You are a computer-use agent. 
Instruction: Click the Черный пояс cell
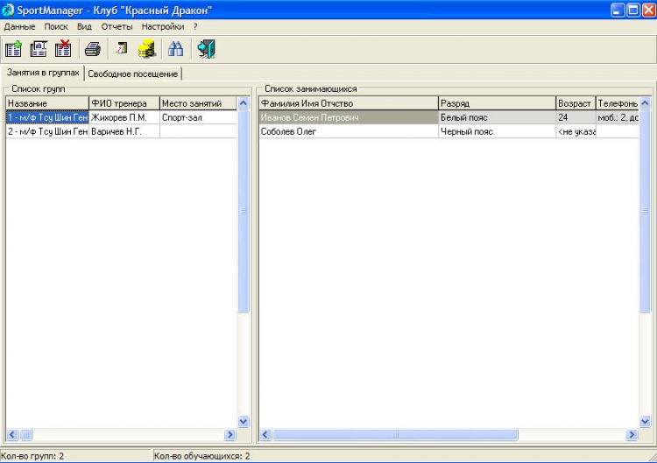coord(497,131)
